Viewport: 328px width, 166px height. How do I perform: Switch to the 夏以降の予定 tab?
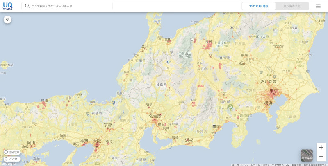tap(292, 6)
